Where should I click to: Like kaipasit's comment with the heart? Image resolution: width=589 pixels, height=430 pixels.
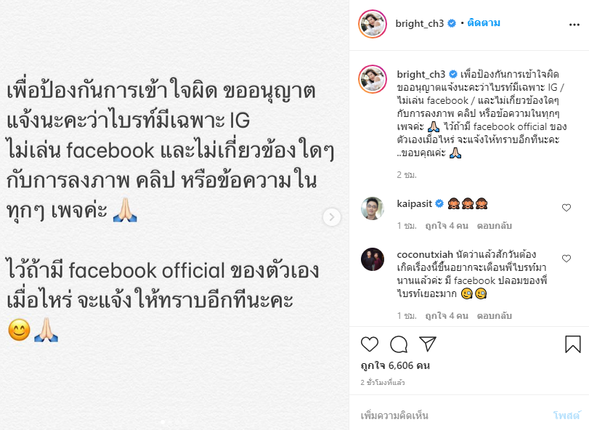[566, 208]
